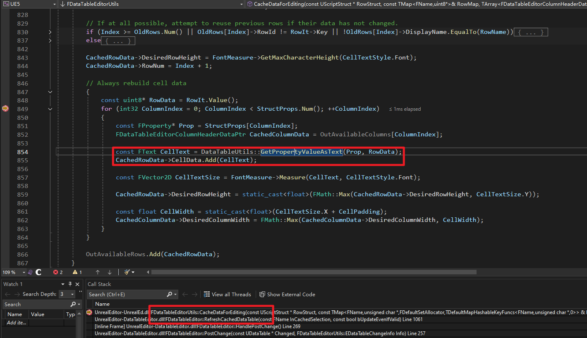Image resolution: width=587 pixels, height=338 pixels.
Task: Click the line number 854 in the gutter
Action: point(23,152)
